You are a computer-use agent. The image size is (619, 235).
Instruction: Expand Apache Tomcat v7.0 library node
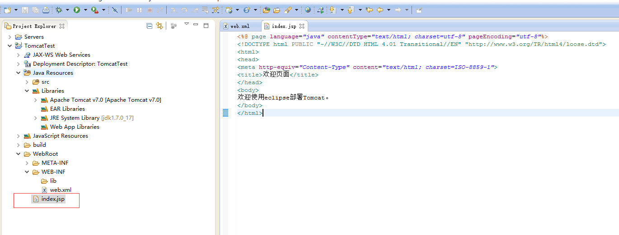tap(35, 100)
